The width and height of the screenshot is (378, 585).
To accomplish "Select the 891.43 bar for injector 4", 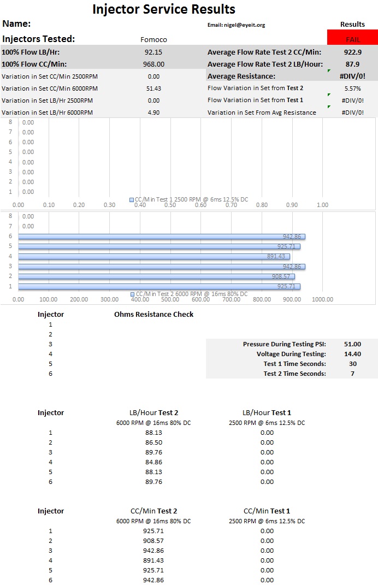I will (154, 256).
